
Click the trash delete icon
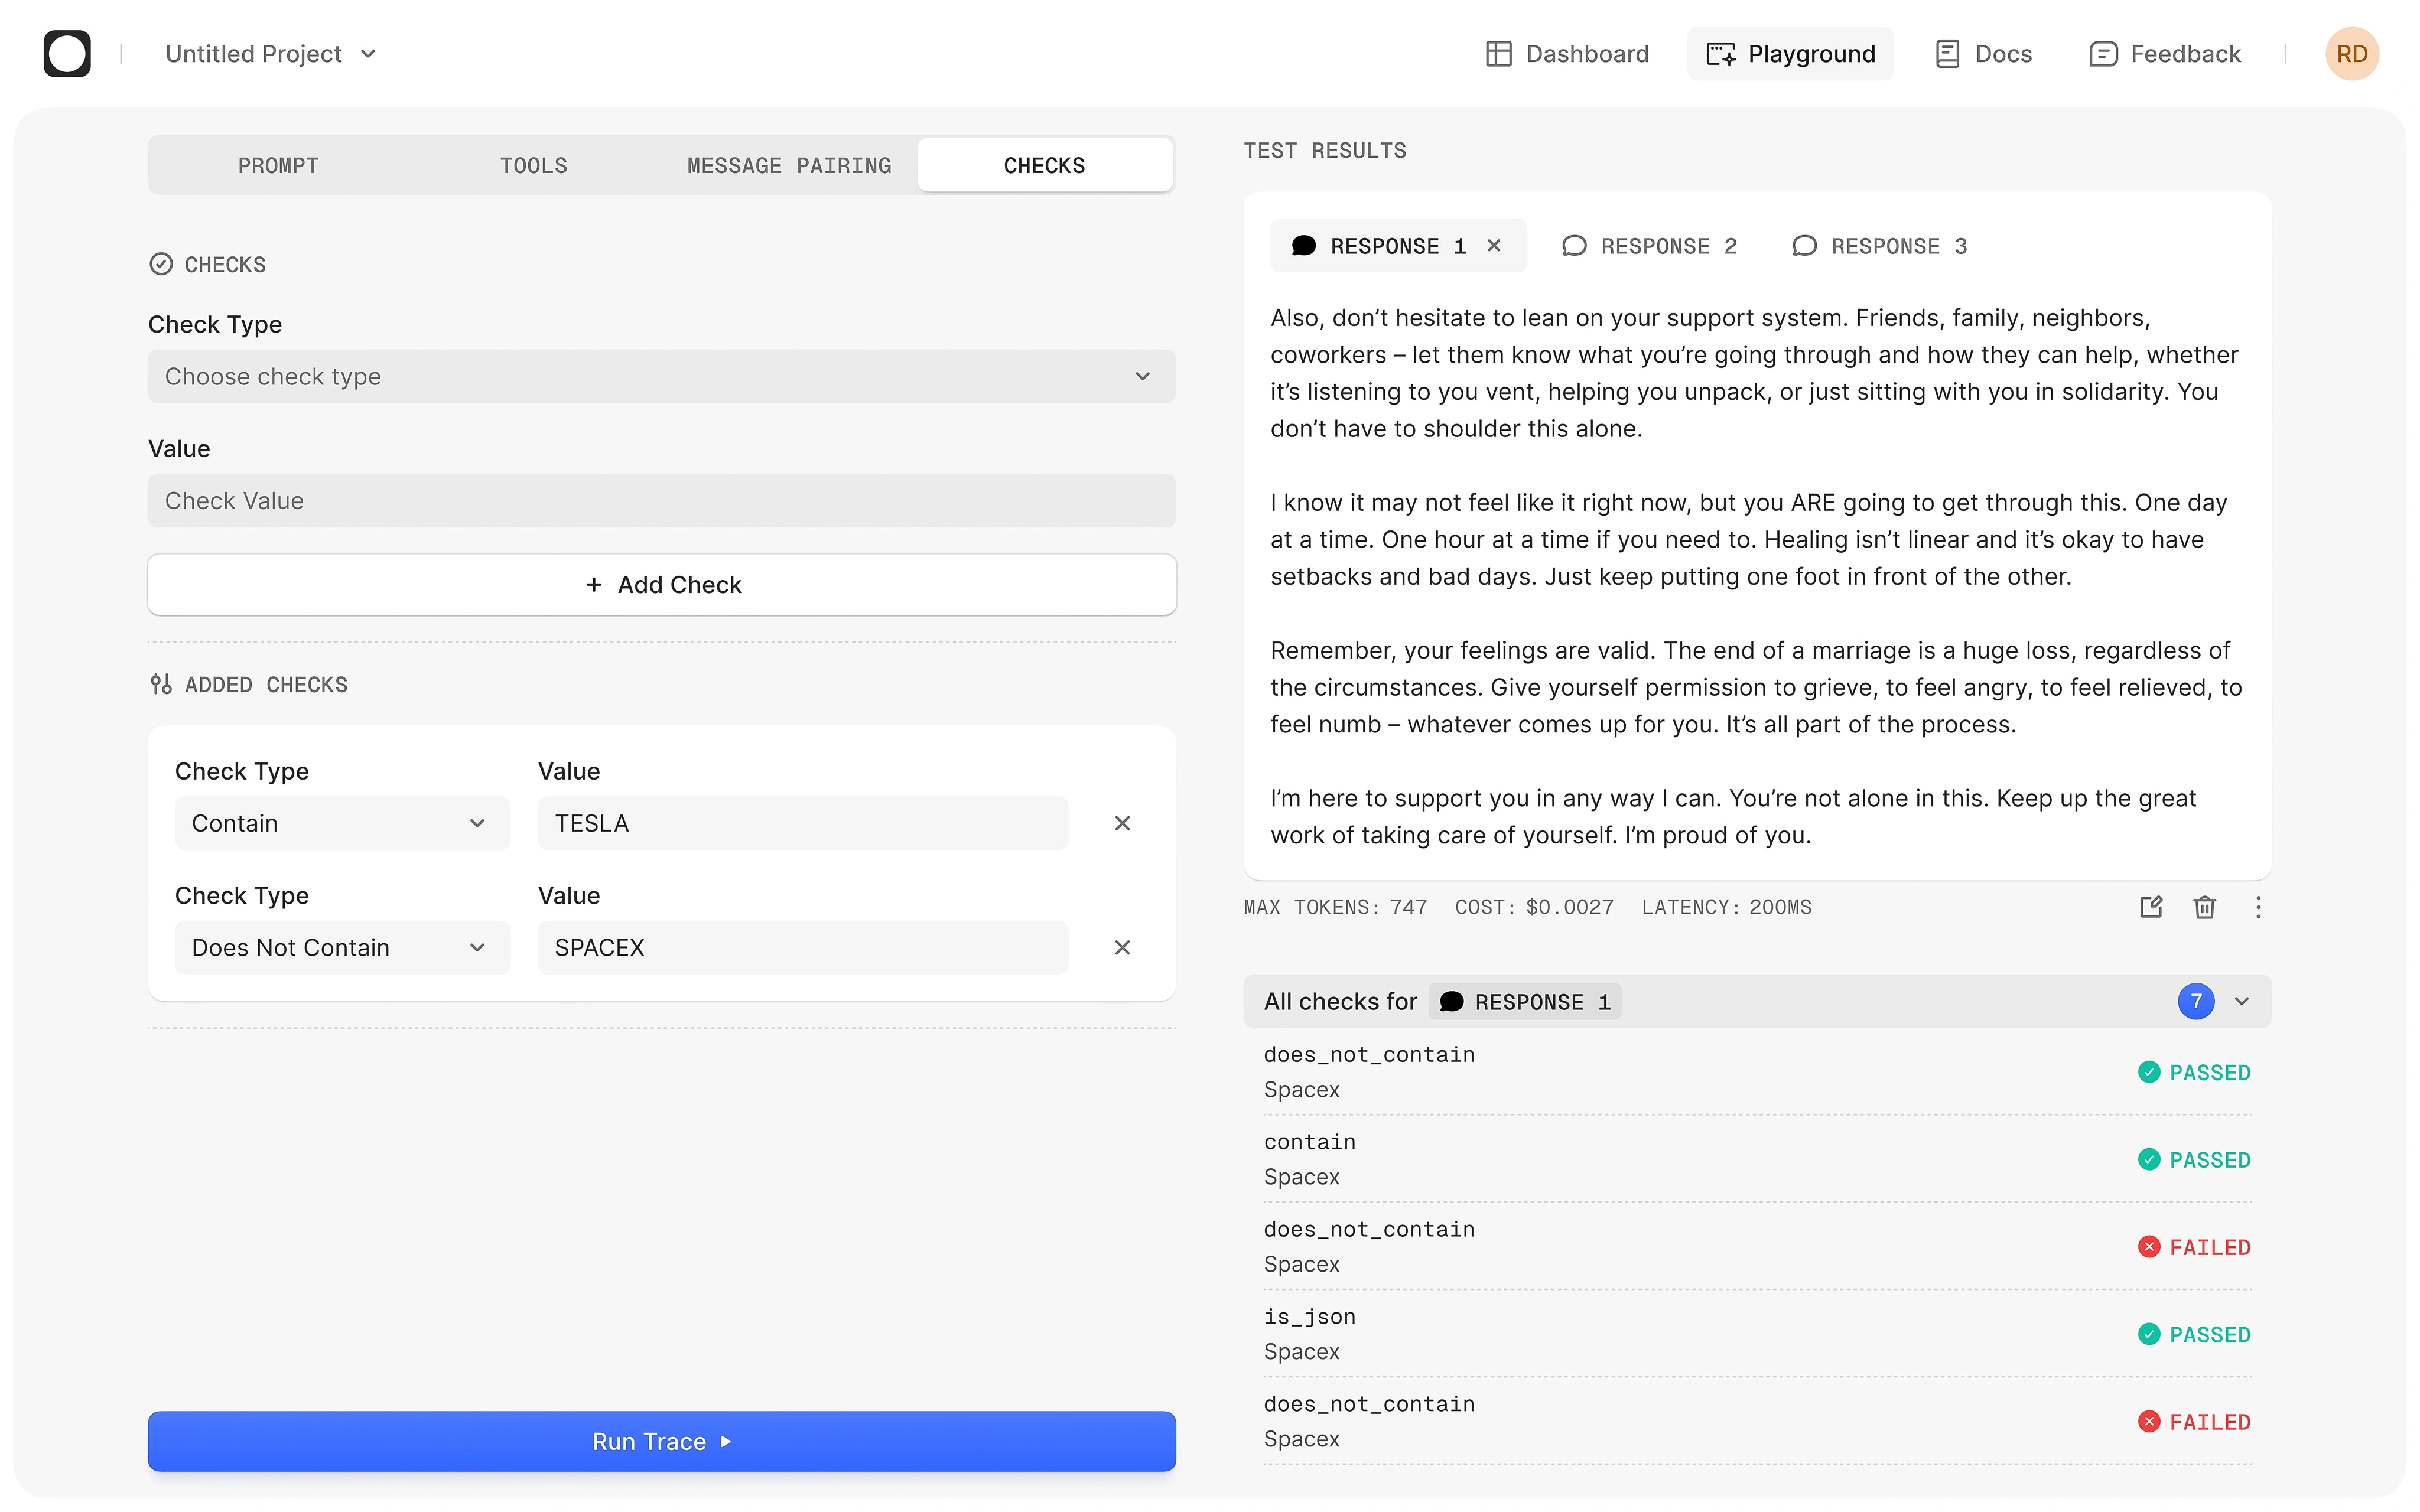coord(2204,907)
